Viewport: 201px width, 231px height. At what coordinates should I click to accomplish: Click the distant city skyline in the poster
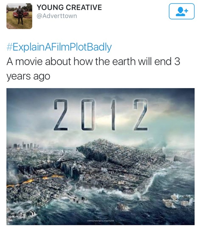click(x=26, y=145)
